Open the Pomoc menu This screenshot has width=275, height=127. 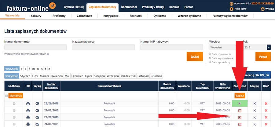pyautogui.click(x=189, y=7)
